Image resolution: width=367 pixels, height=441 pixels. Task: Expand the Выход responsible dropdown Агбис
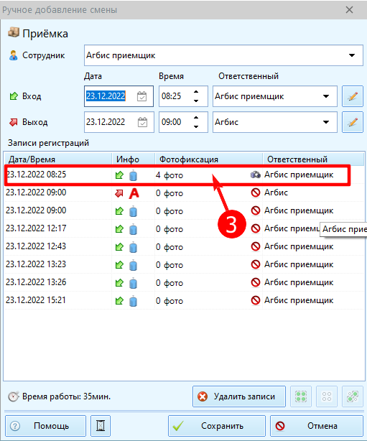(x=326, y=122)
